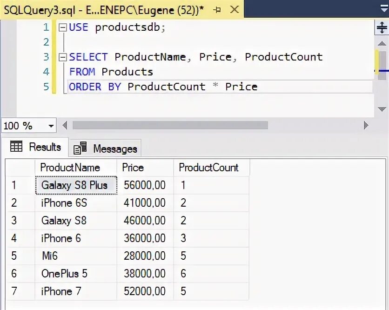
Task: Click the Messages tab icon
Action: point(80,148)
